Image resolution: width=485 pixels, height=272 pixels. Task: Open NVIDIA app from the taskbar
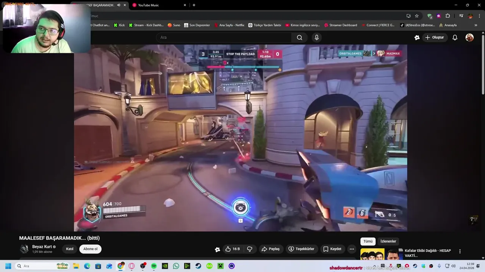click(x=165, y=266)
